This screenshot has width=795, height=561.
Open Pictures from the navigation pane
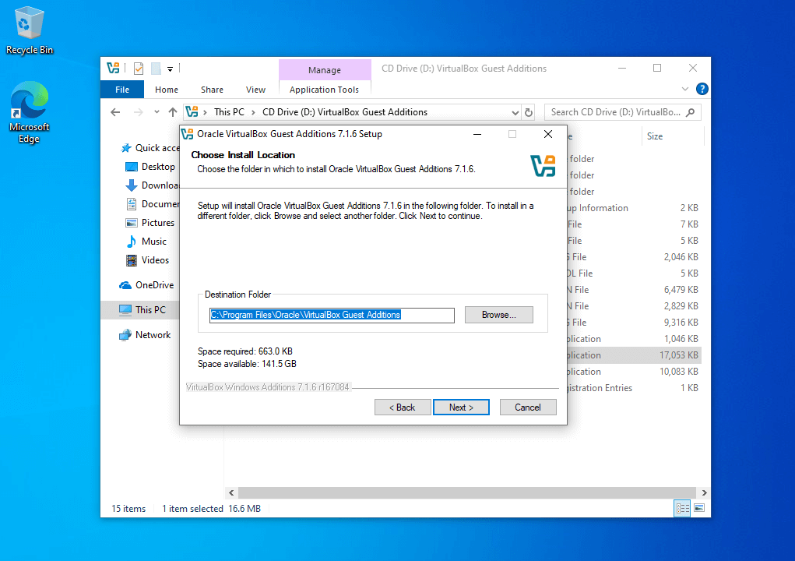tap(150, 223)
